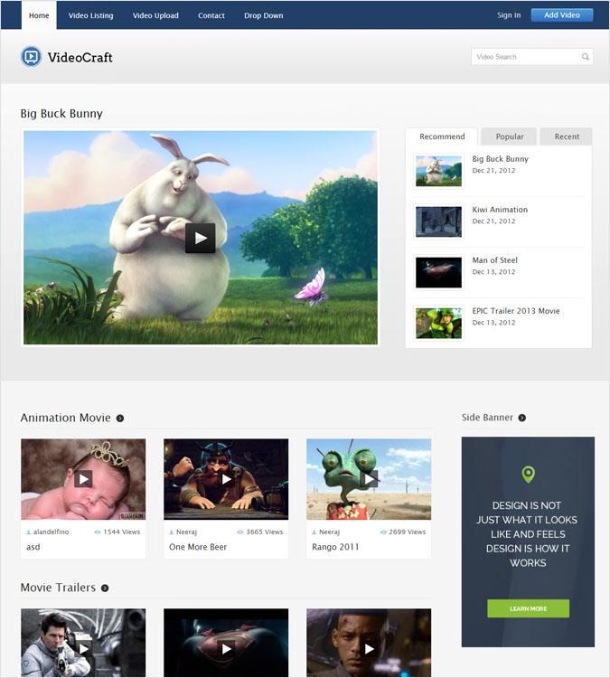610x678 pixels.
Task: Play the One More Beer video
Action: pos(226,479)
